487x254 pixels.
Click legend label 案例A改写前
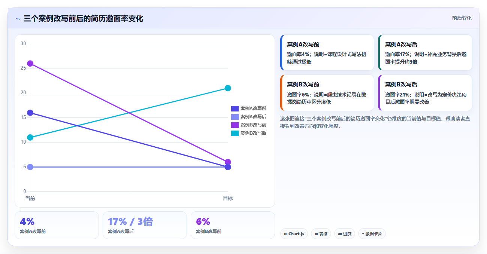click(x=253, y=108)
